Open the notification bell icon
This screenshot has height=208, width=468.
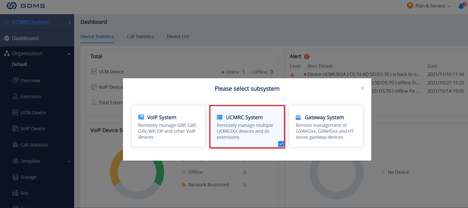click(x=461, y=6)
